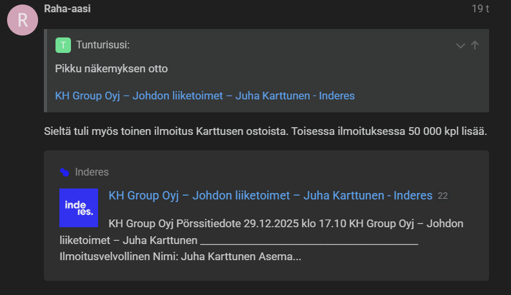The height and width of the screenshot is (295, 511).
Task: Open the Inderes logo thumbnail
Action: (79, 208)
